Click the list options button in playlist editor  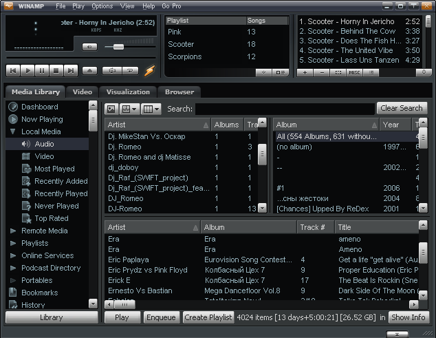(x=371, y=73)
